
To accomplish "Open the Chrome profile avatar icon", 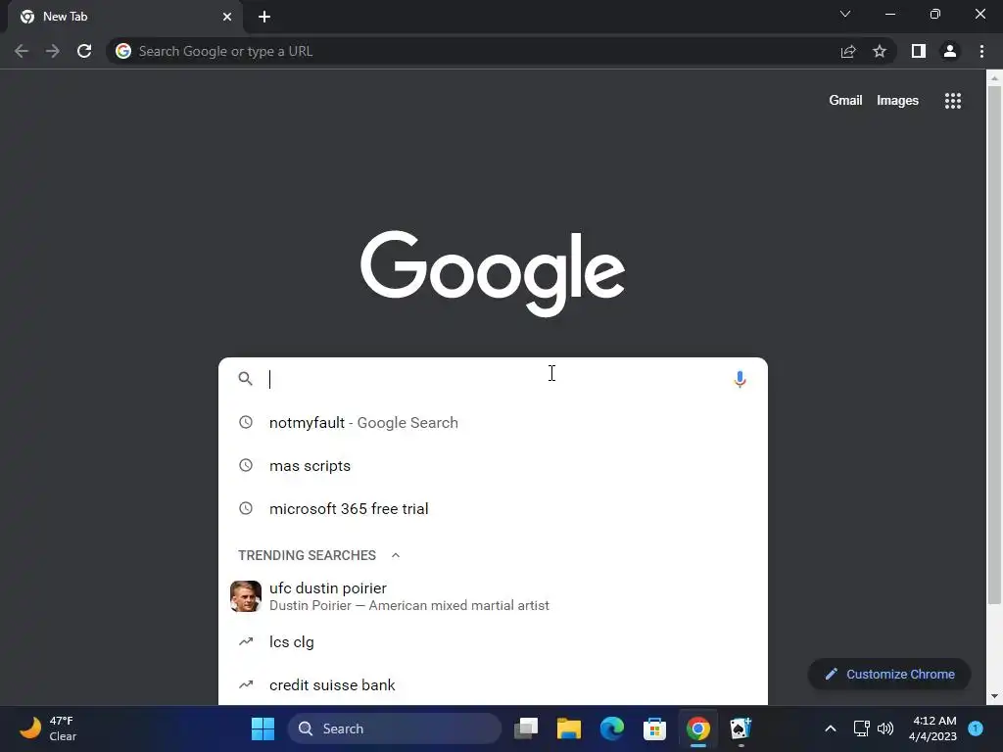I will click(950, 51).
